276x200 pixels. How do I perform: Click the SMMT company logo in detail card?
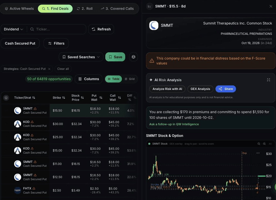point(154,25)
